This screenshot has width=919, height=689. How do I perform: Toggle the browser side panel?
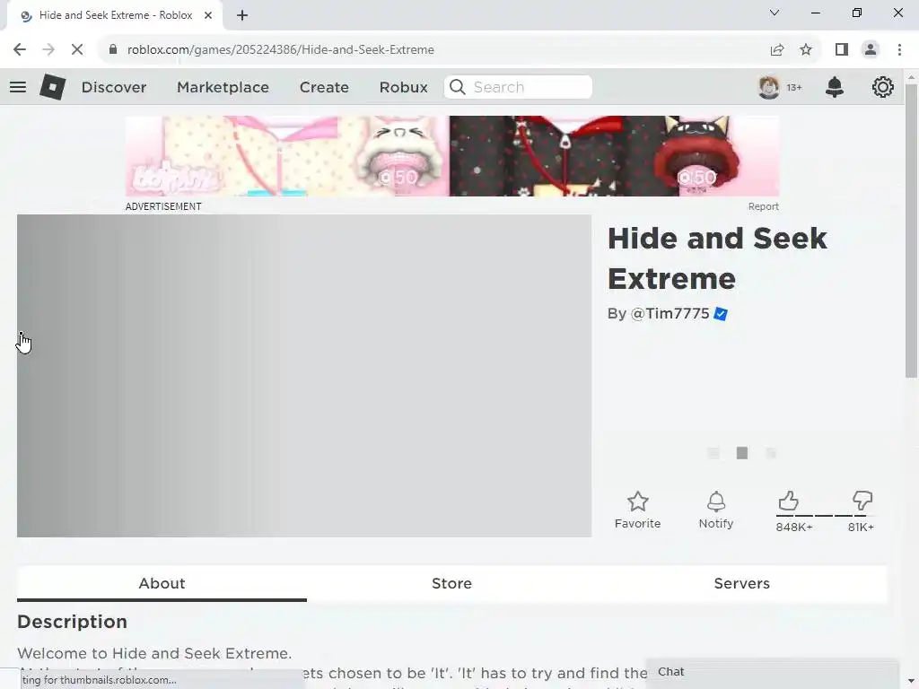[842, 50]
